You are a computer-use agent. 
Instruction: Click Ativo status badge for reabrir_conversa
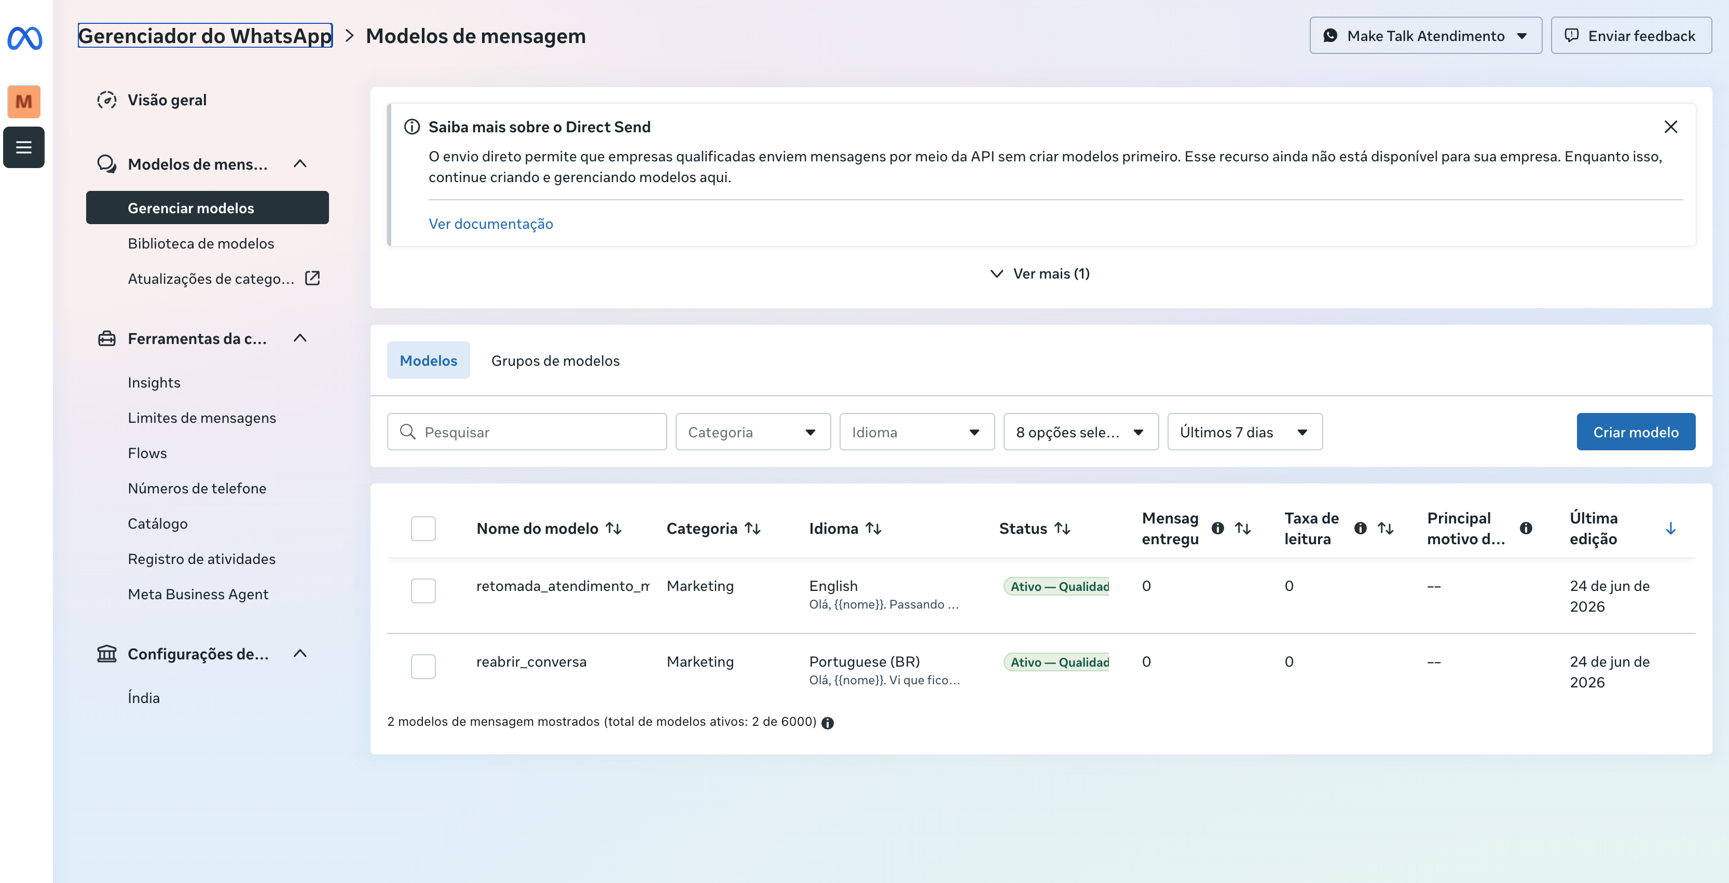point(1057,662)
